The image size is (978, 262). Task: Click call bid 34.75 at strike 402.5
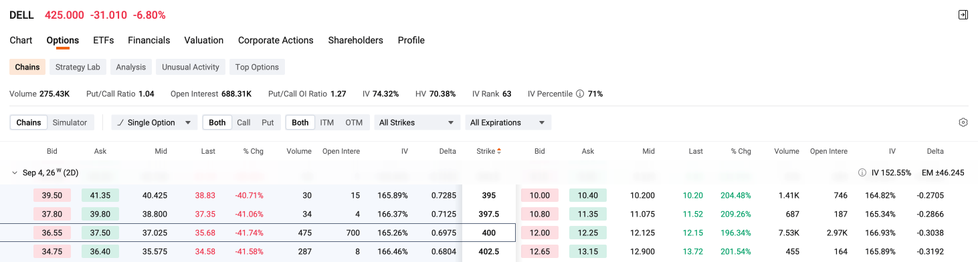(52, 251)
